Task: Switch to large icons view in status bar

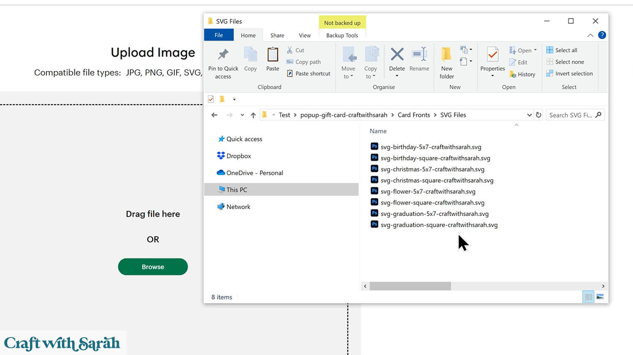Action: [600, 297]
